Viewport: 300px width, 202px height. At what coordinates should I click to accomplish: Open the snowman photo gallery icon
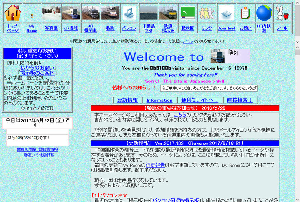coord(52,13)
